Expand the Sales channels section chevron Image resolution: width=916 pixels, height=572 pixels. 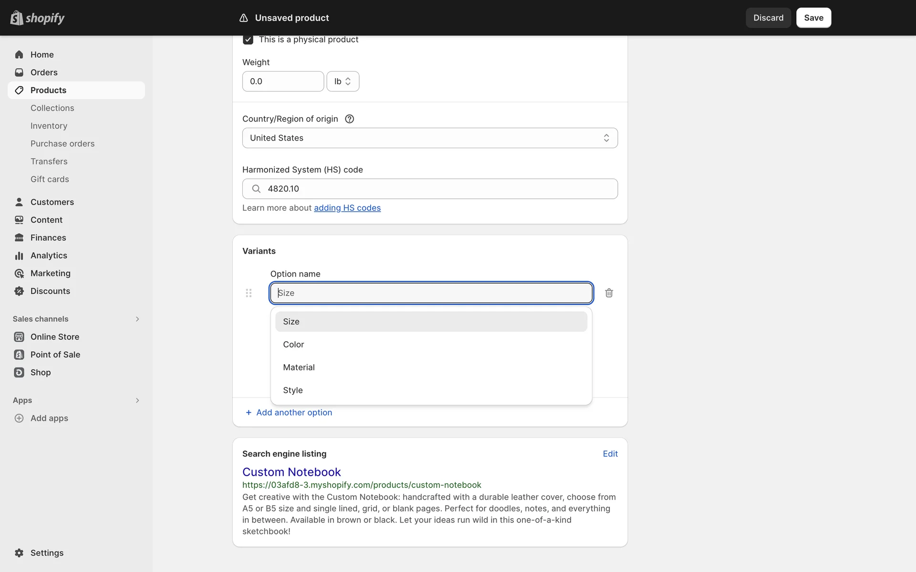[x=137, y=319]
